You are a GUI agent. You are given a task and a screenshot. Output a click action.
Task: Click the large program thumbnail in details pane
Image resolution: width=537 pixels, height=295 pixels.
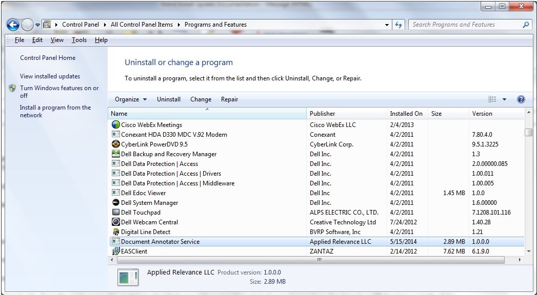click(x=128, y=277)
